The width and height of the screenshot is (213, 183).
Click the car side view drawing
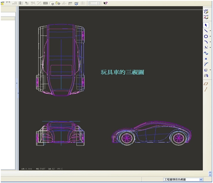pos(152,134)
